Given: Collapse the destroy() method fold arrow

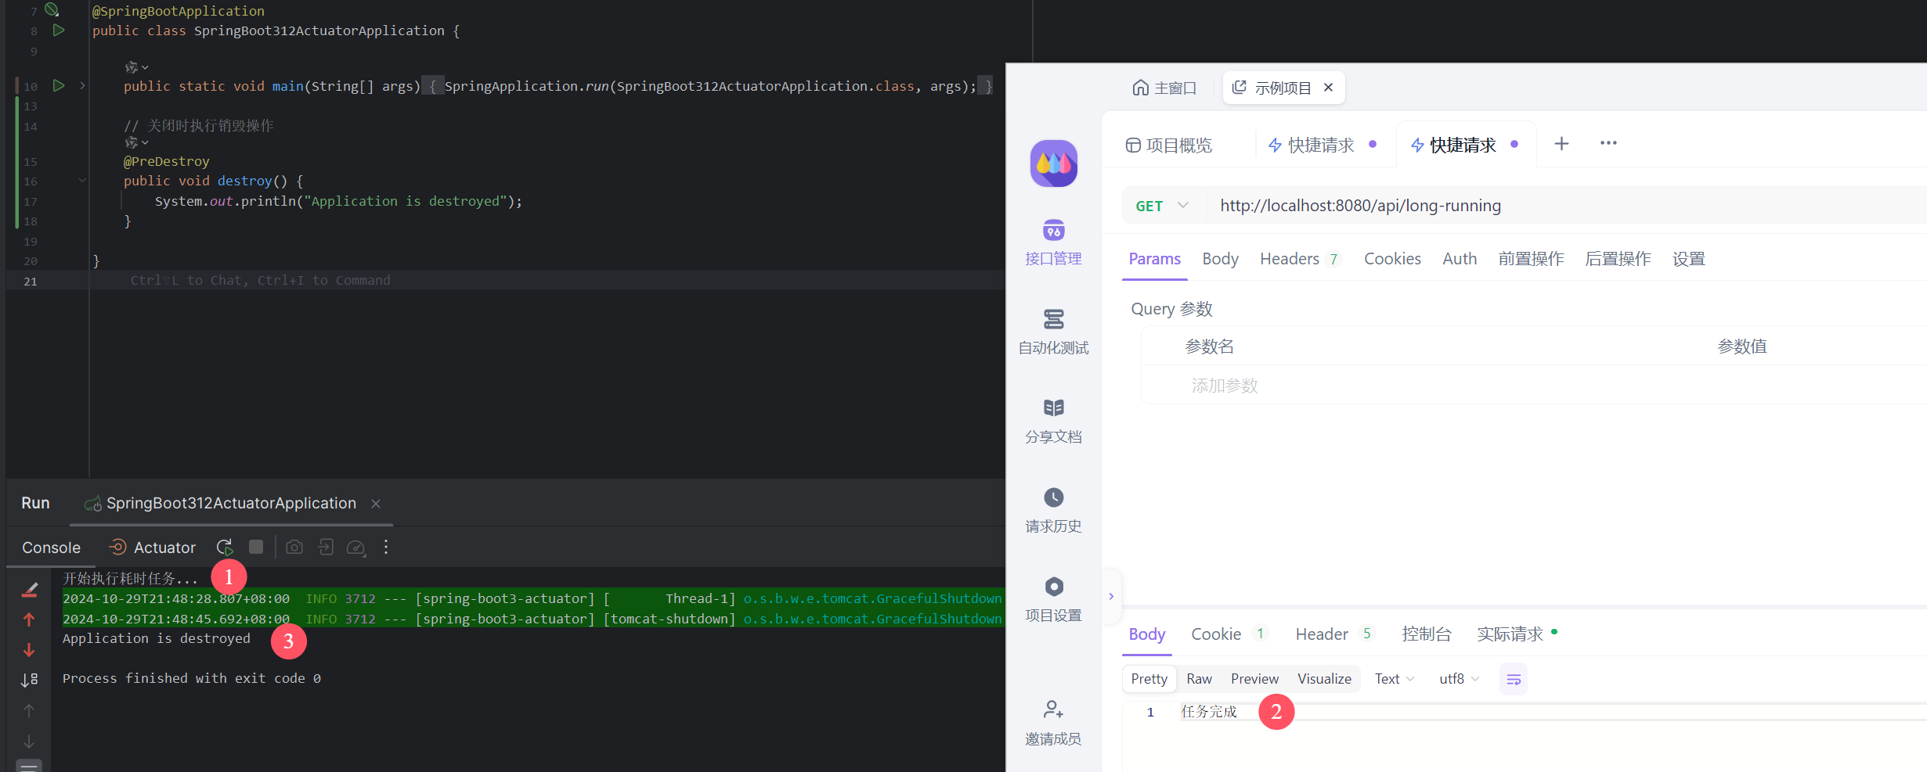Looking at the screenshot, I should 82,181.
